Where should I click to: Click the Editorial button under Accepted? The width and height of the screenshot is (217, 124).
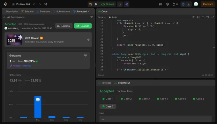[64, 26]
